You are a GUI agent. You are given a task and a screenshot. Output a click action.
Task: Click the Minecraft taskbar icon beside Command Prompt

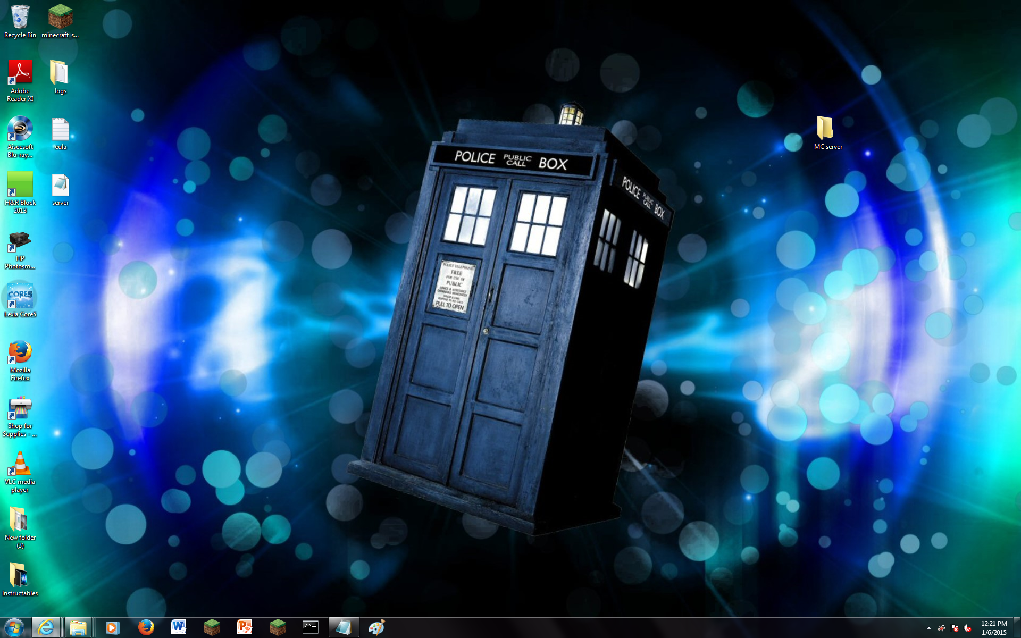(278, 627)
